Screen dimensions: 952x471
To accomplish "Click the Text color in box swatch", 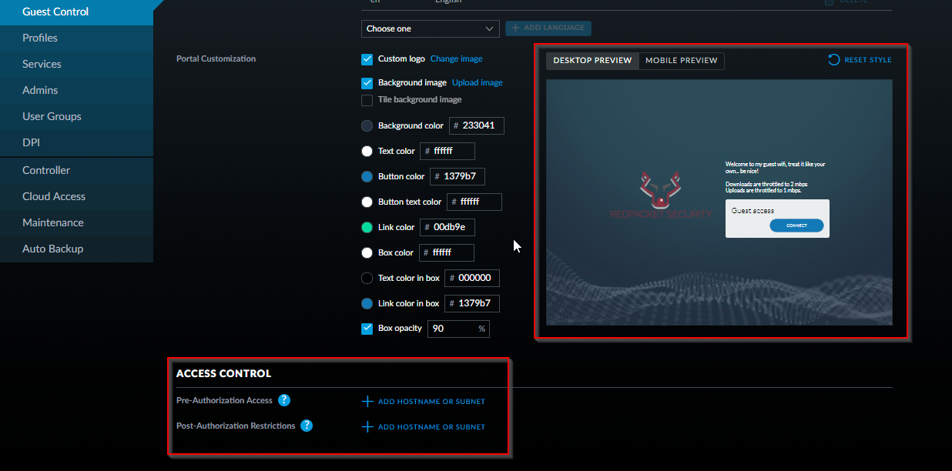I will tap(367, 279).
